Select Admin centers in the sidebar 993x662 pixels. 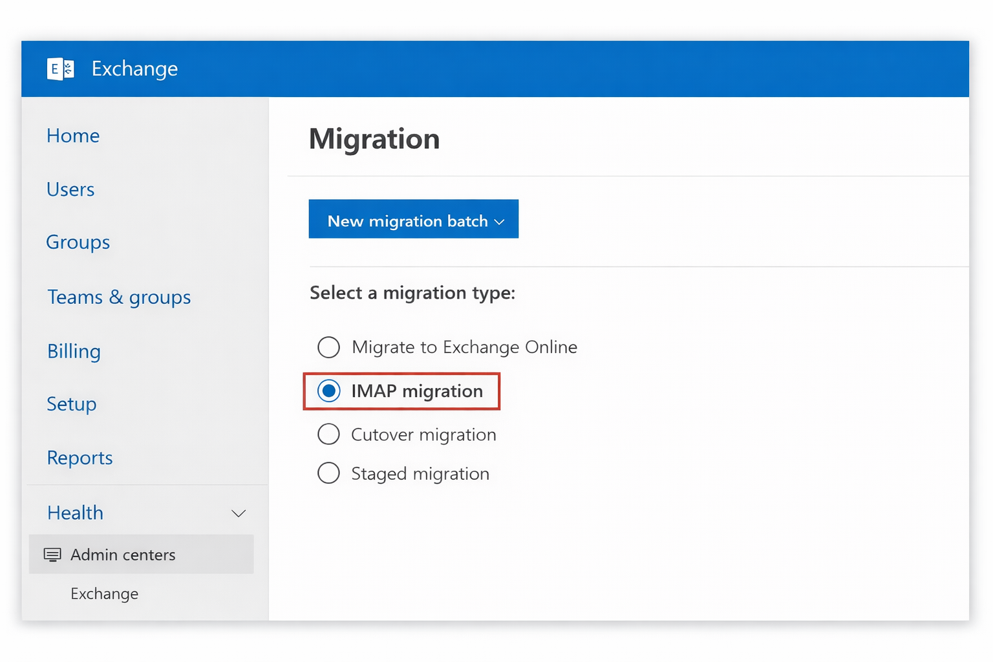(123, 555)
